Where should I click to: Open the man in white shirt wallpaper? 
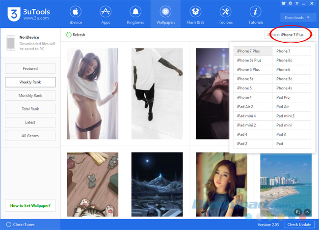coord(157,94)
